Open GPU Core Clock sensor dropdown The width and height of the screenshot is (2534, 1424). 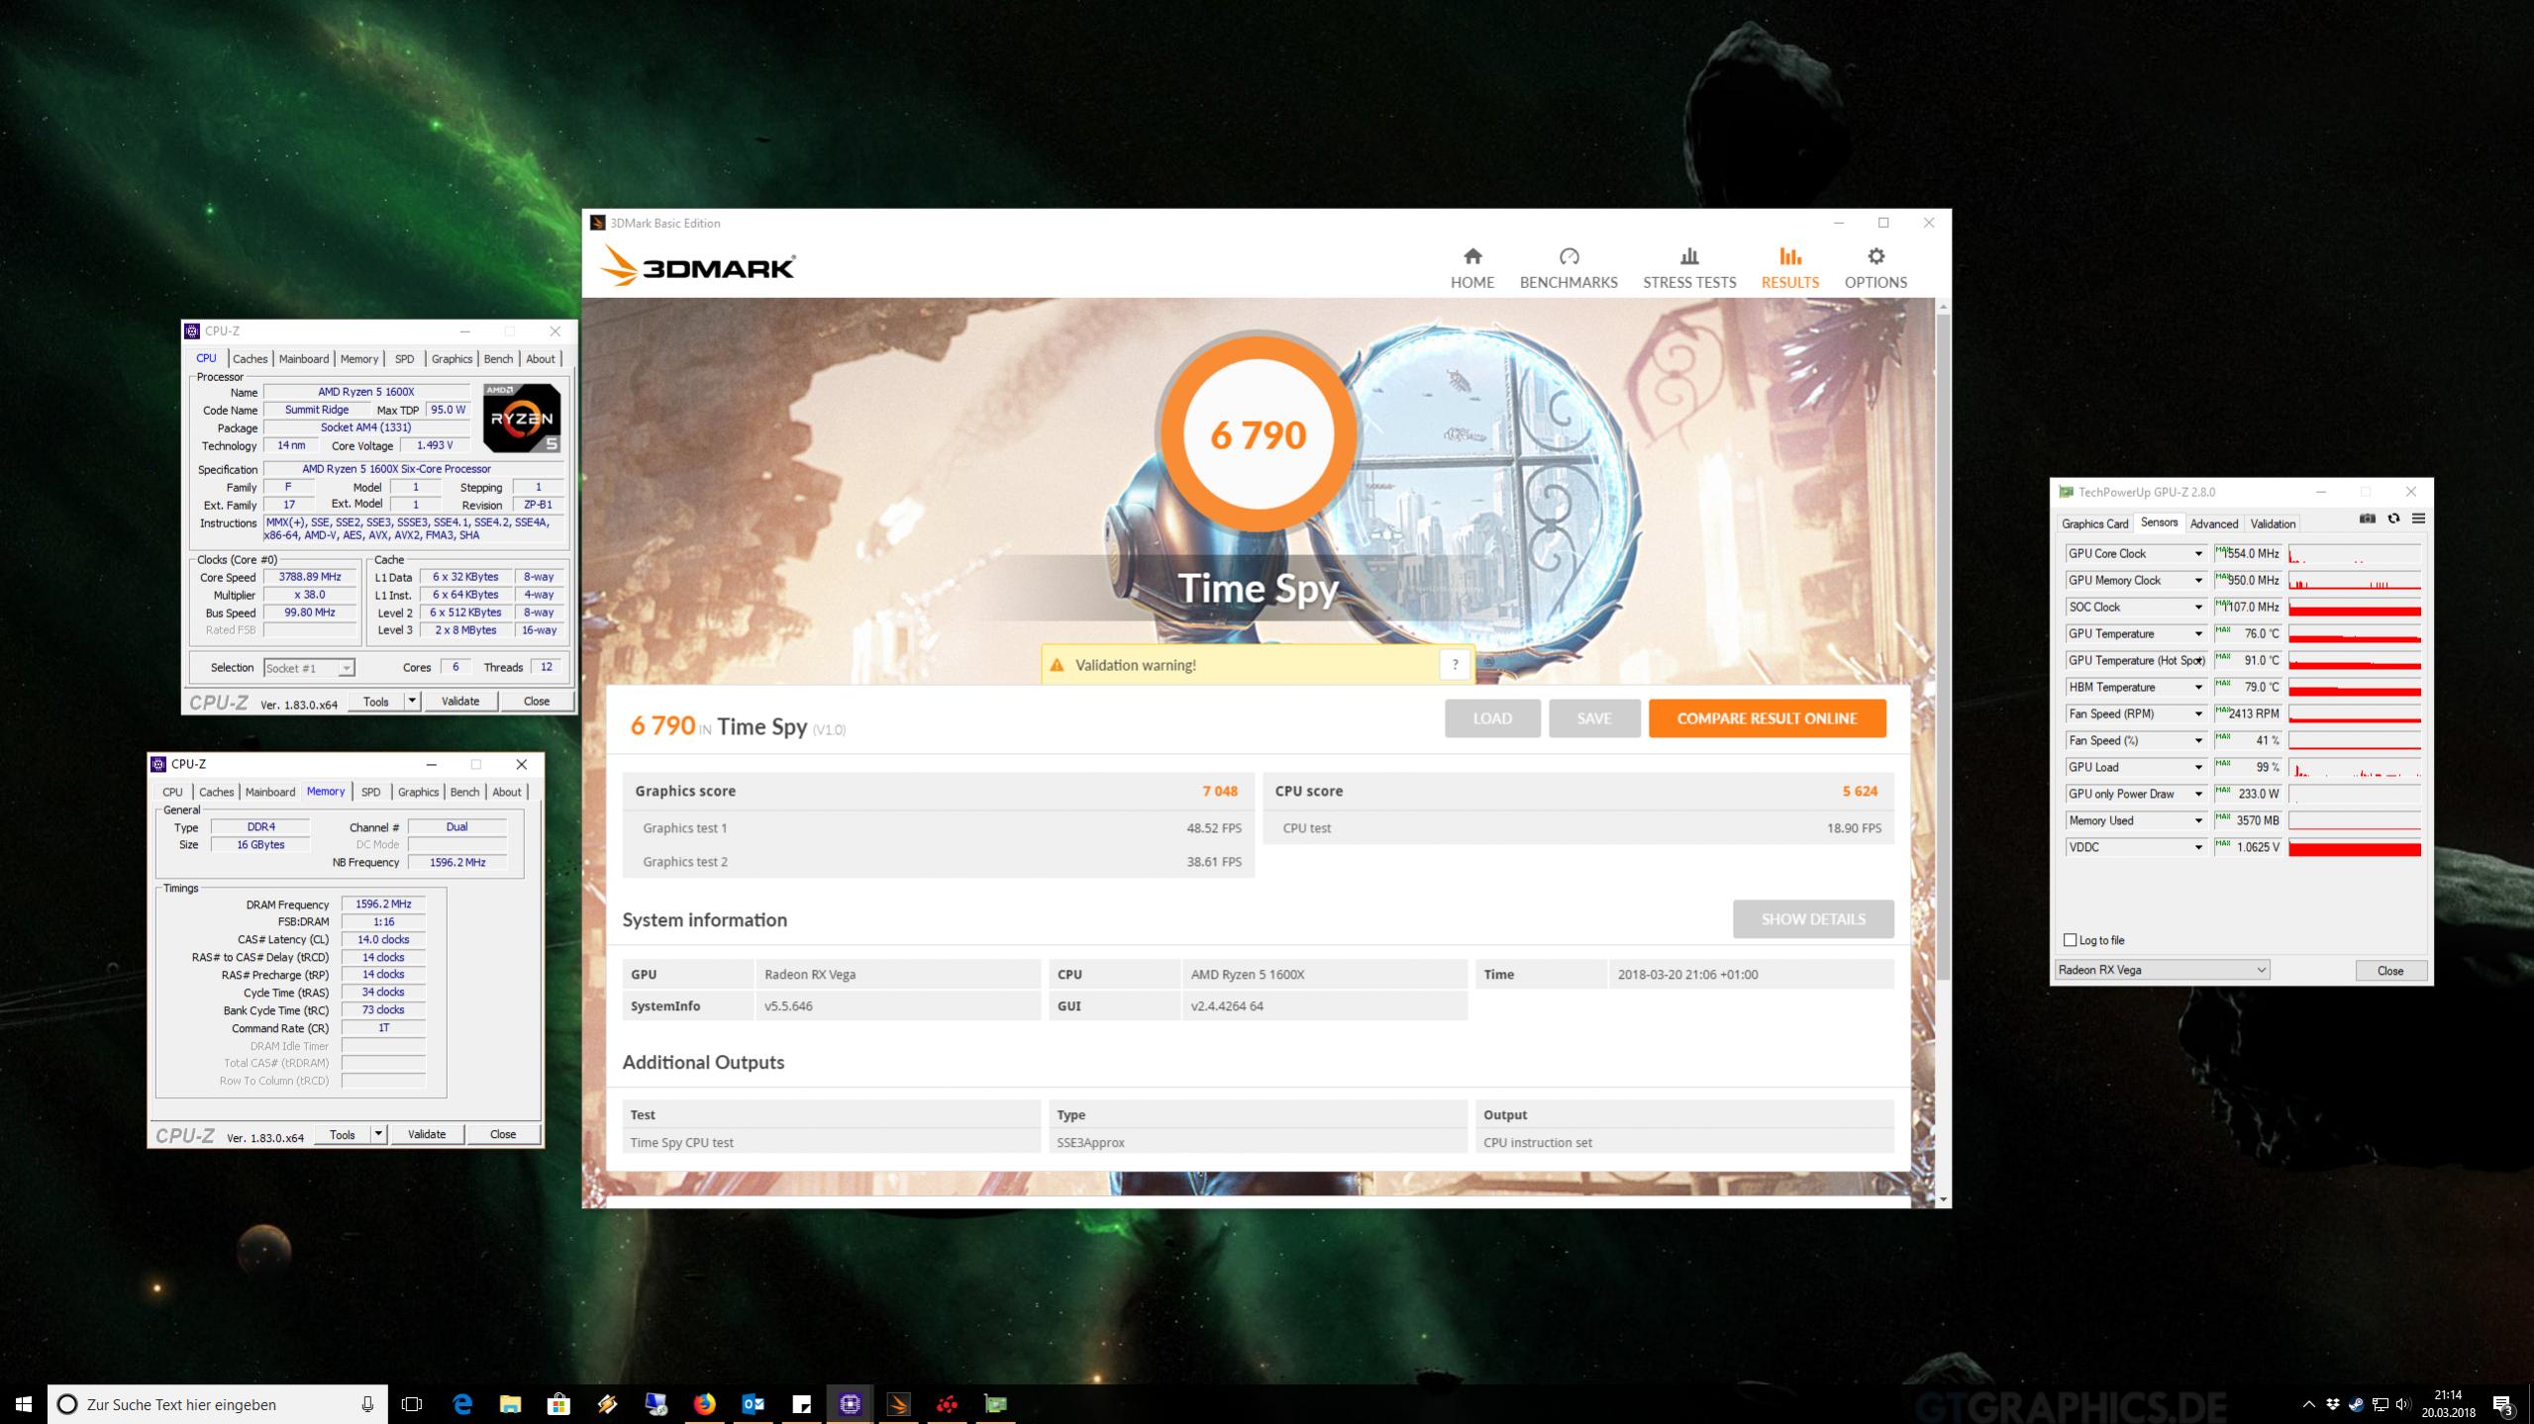[2198, 554]
